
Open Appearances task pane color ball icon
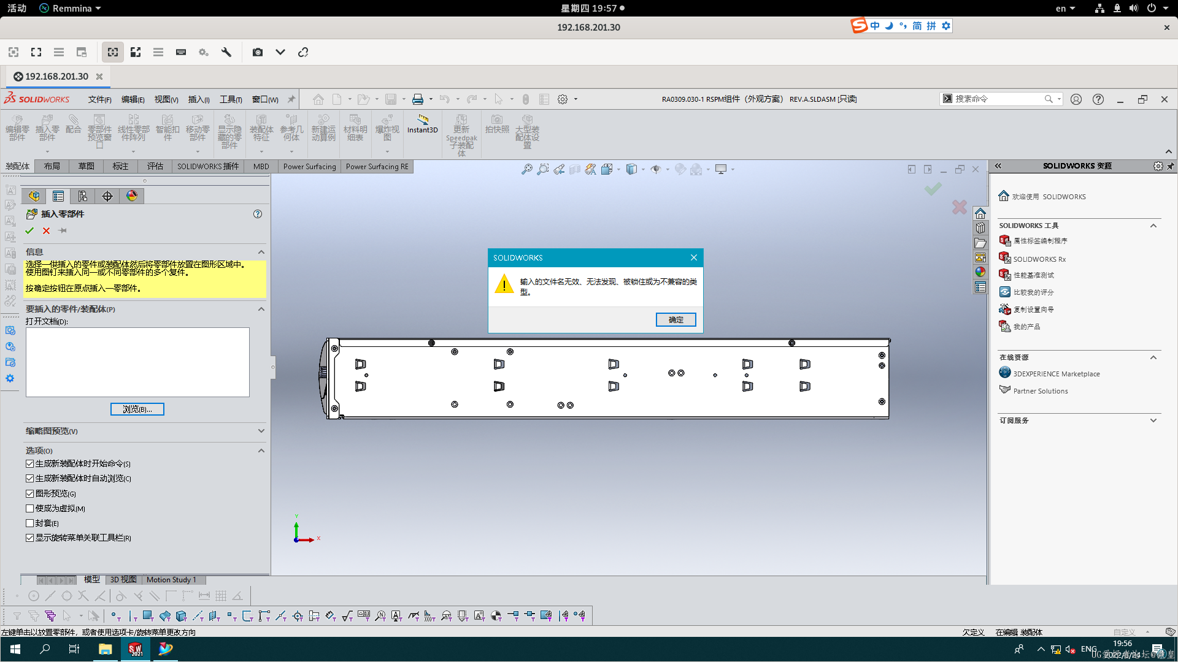click(x=980, y=272)
